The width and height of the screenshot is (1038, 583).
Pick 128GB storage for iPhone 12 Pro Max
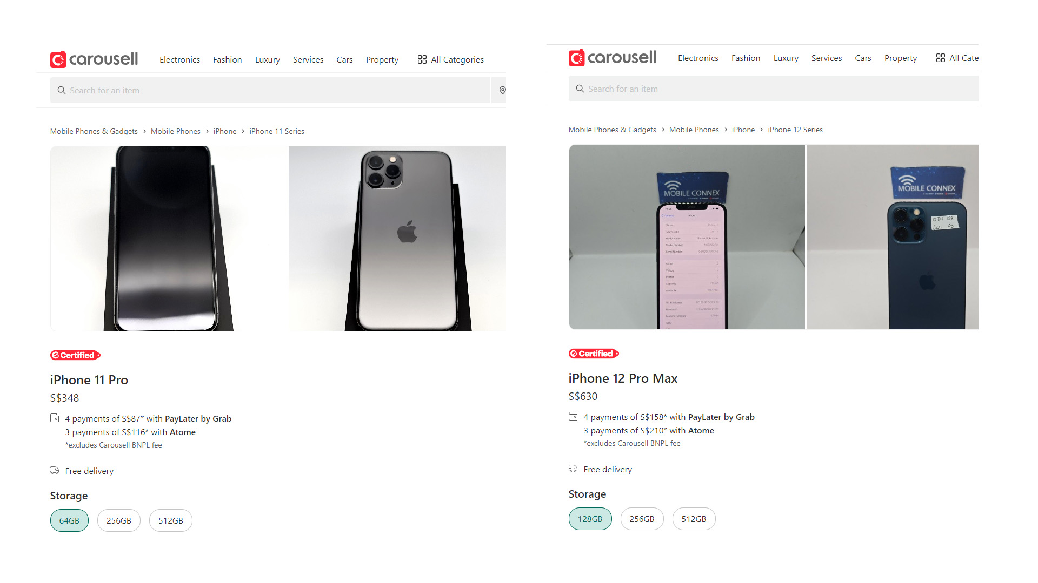(590, 519)
